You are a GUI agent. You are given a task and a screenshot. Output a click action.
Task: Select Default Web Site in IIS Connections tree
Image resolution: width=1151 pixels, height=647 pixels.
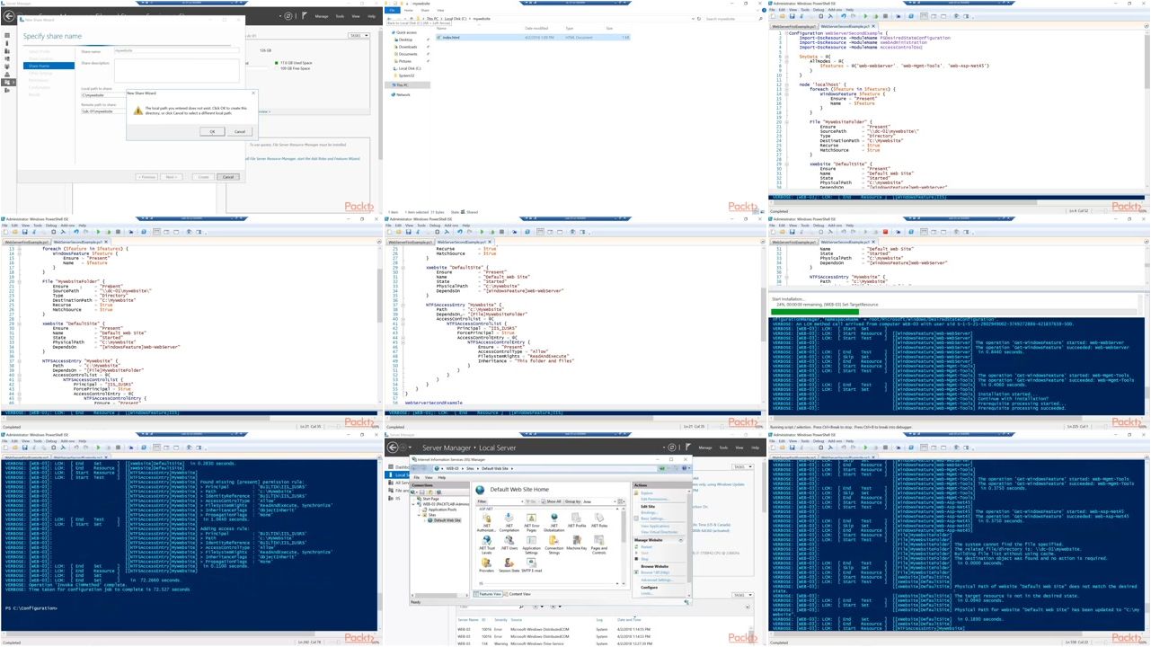point(446,520)
